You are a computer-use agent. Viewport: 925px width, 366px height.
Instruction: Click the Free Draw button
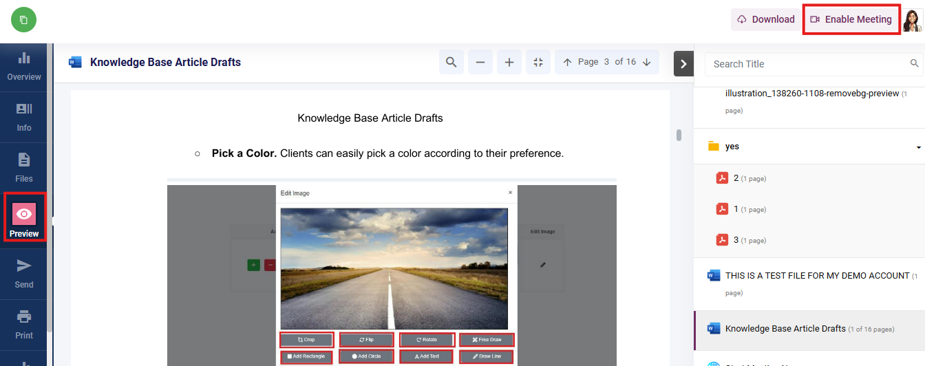pos(487,339)
